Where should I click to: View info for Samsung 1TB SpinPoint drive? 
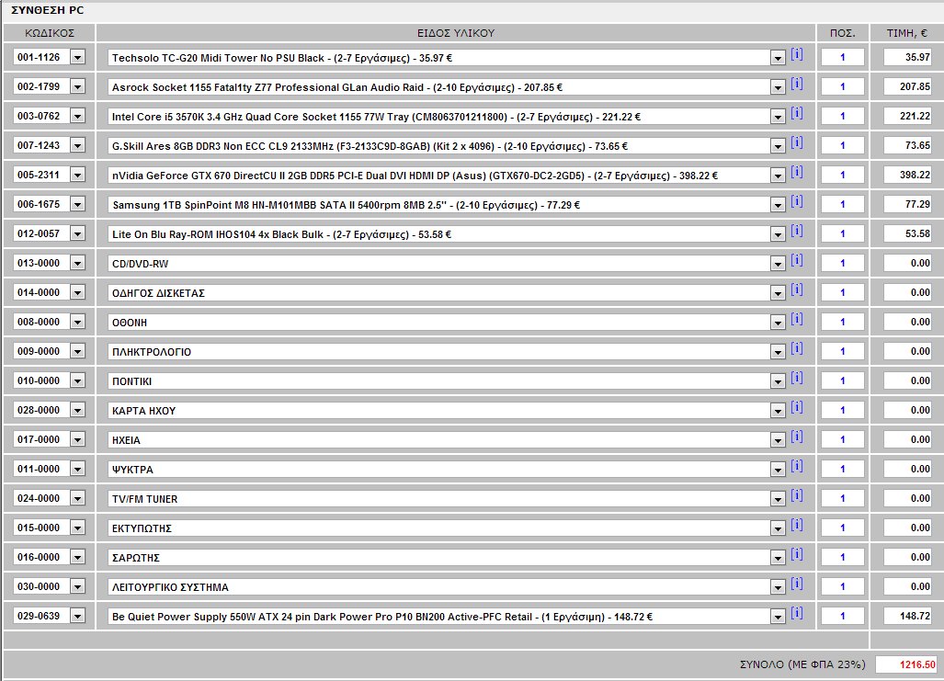[797, 201]
